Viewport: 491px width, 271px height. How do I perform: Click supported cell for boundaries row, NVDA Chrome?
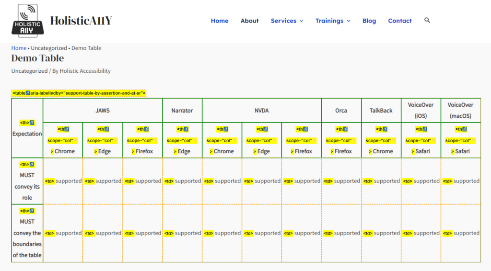point(222,233)
